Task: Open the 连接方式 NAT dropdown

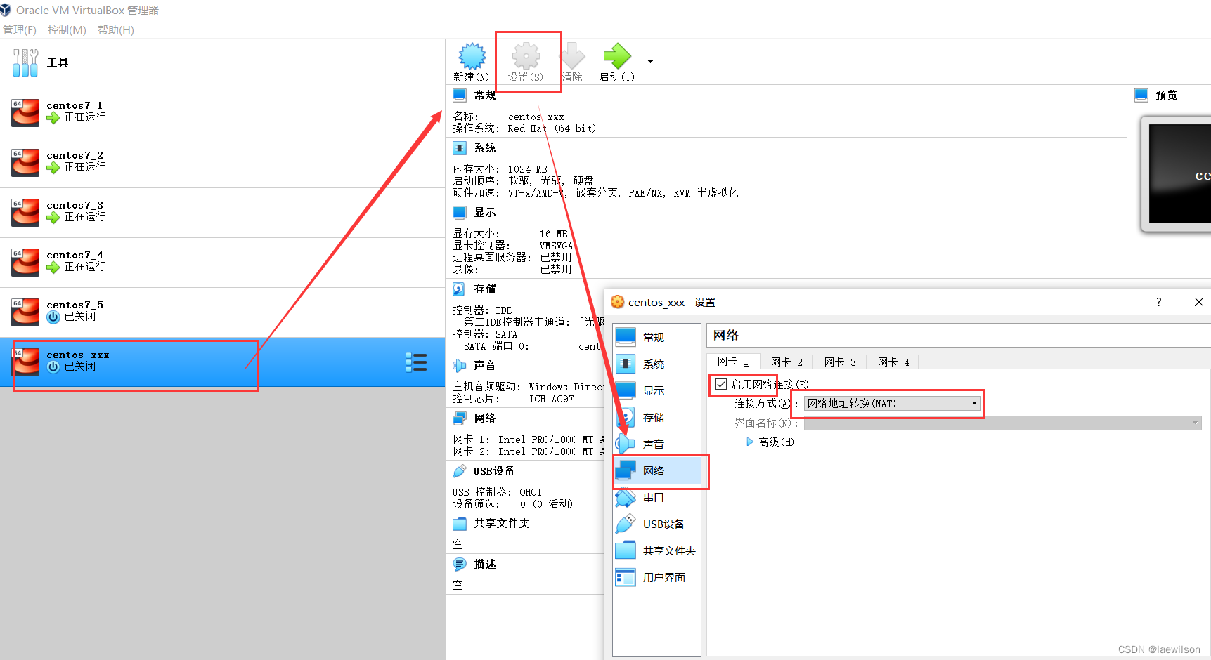Action: 893,403
